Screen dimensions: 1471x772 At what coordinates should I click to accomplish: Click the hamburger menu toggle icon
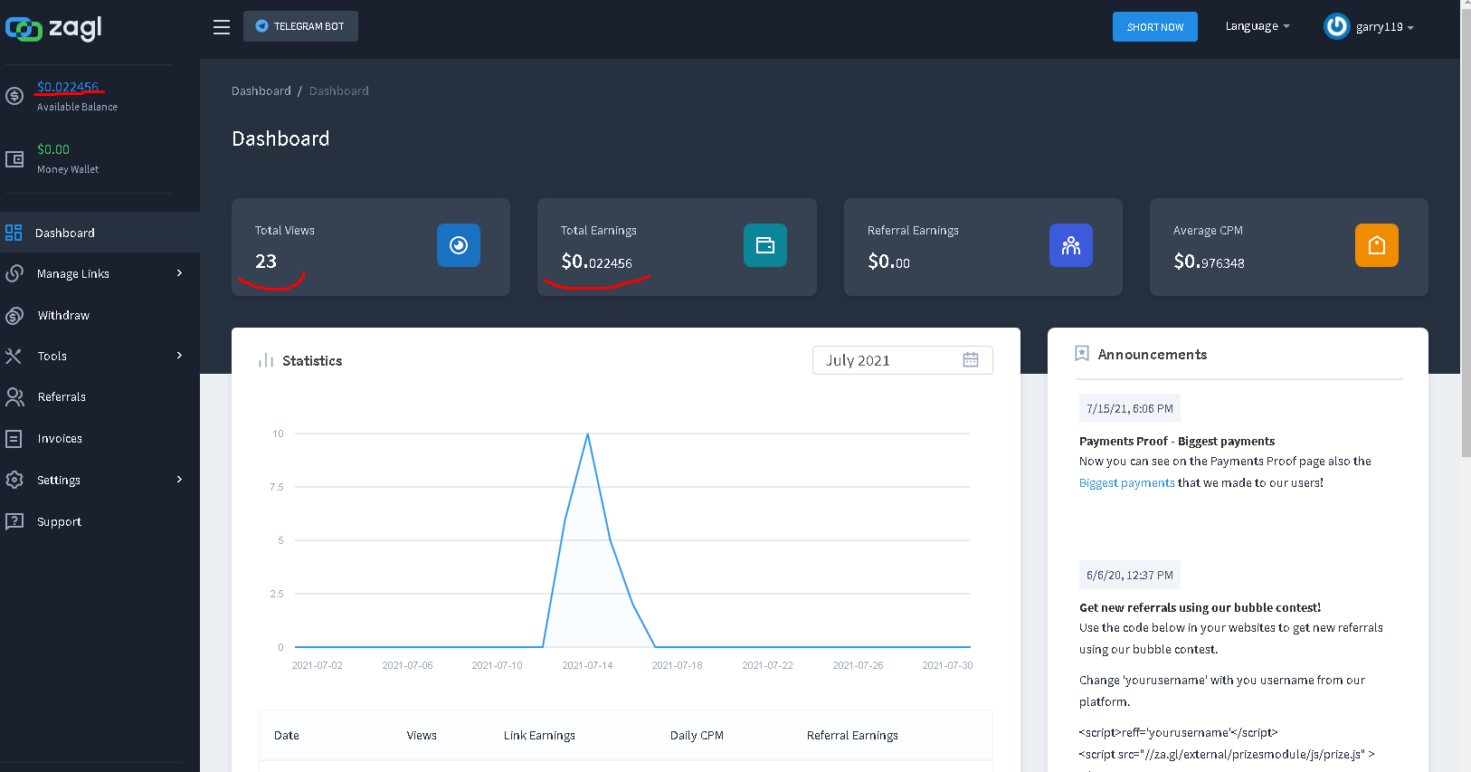[x=222, y=27]
